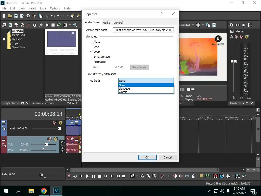
Task: Open Master Bus audio properties gear
Action: click(231, 25)
